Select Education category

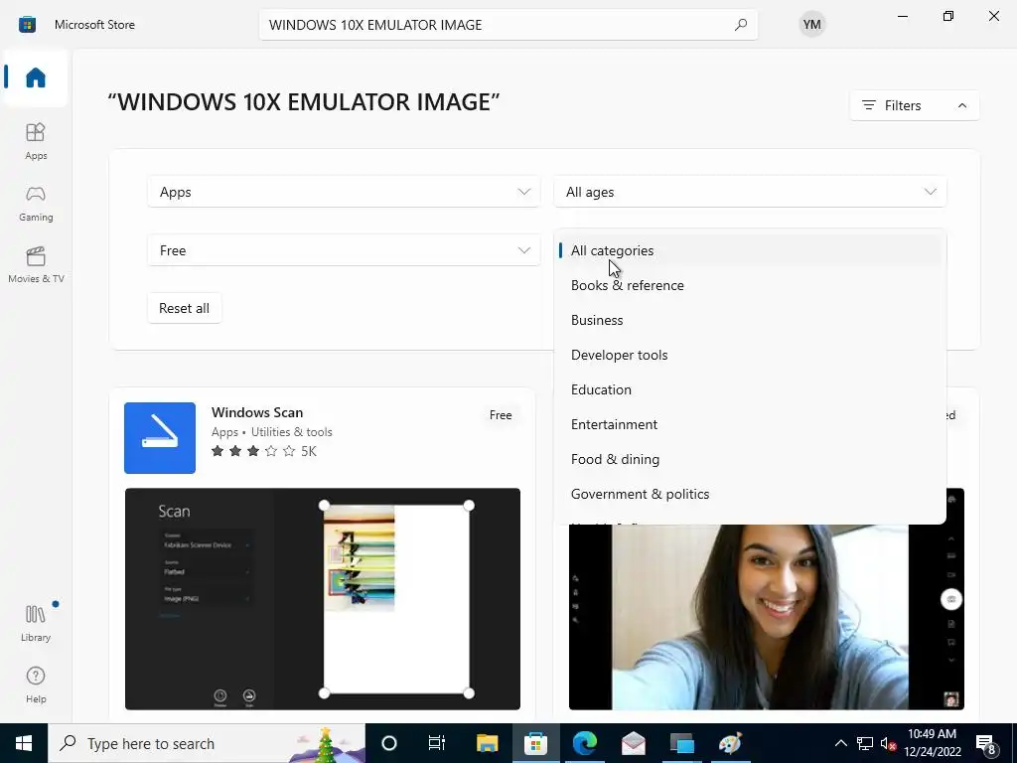[750, 389]
